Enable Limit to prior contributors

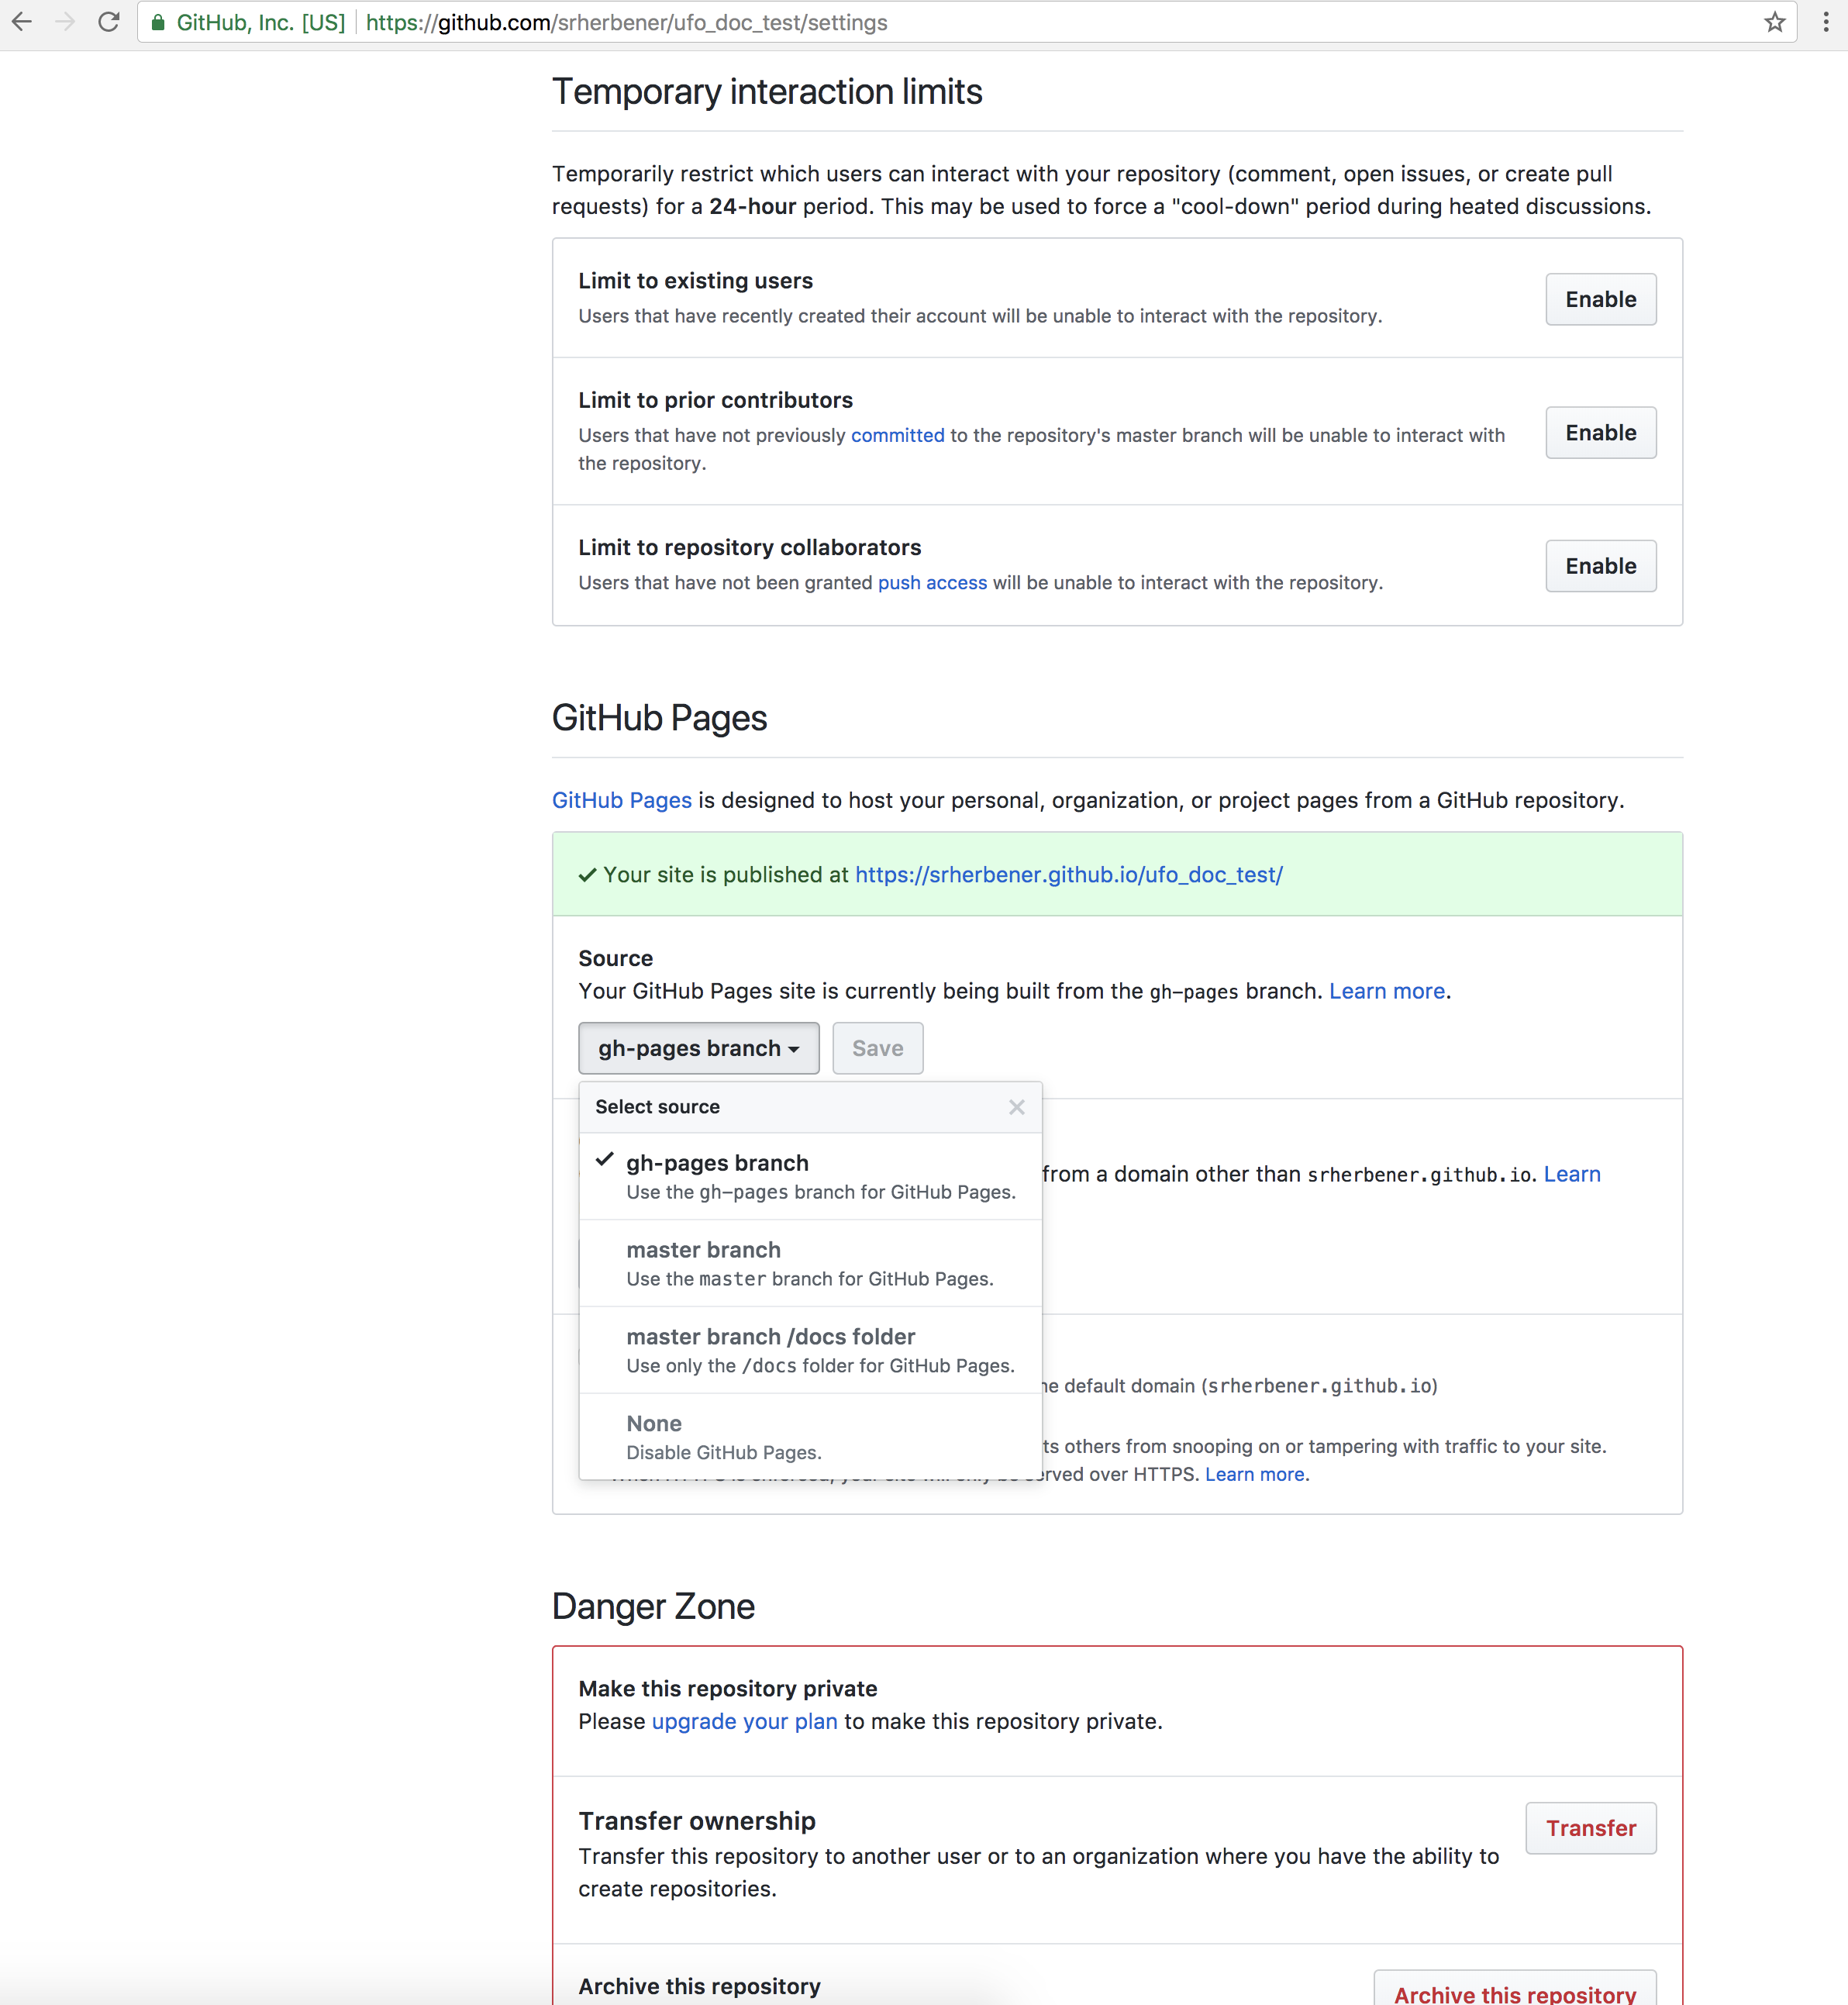pyautogui.click(x=1600, y=433)
